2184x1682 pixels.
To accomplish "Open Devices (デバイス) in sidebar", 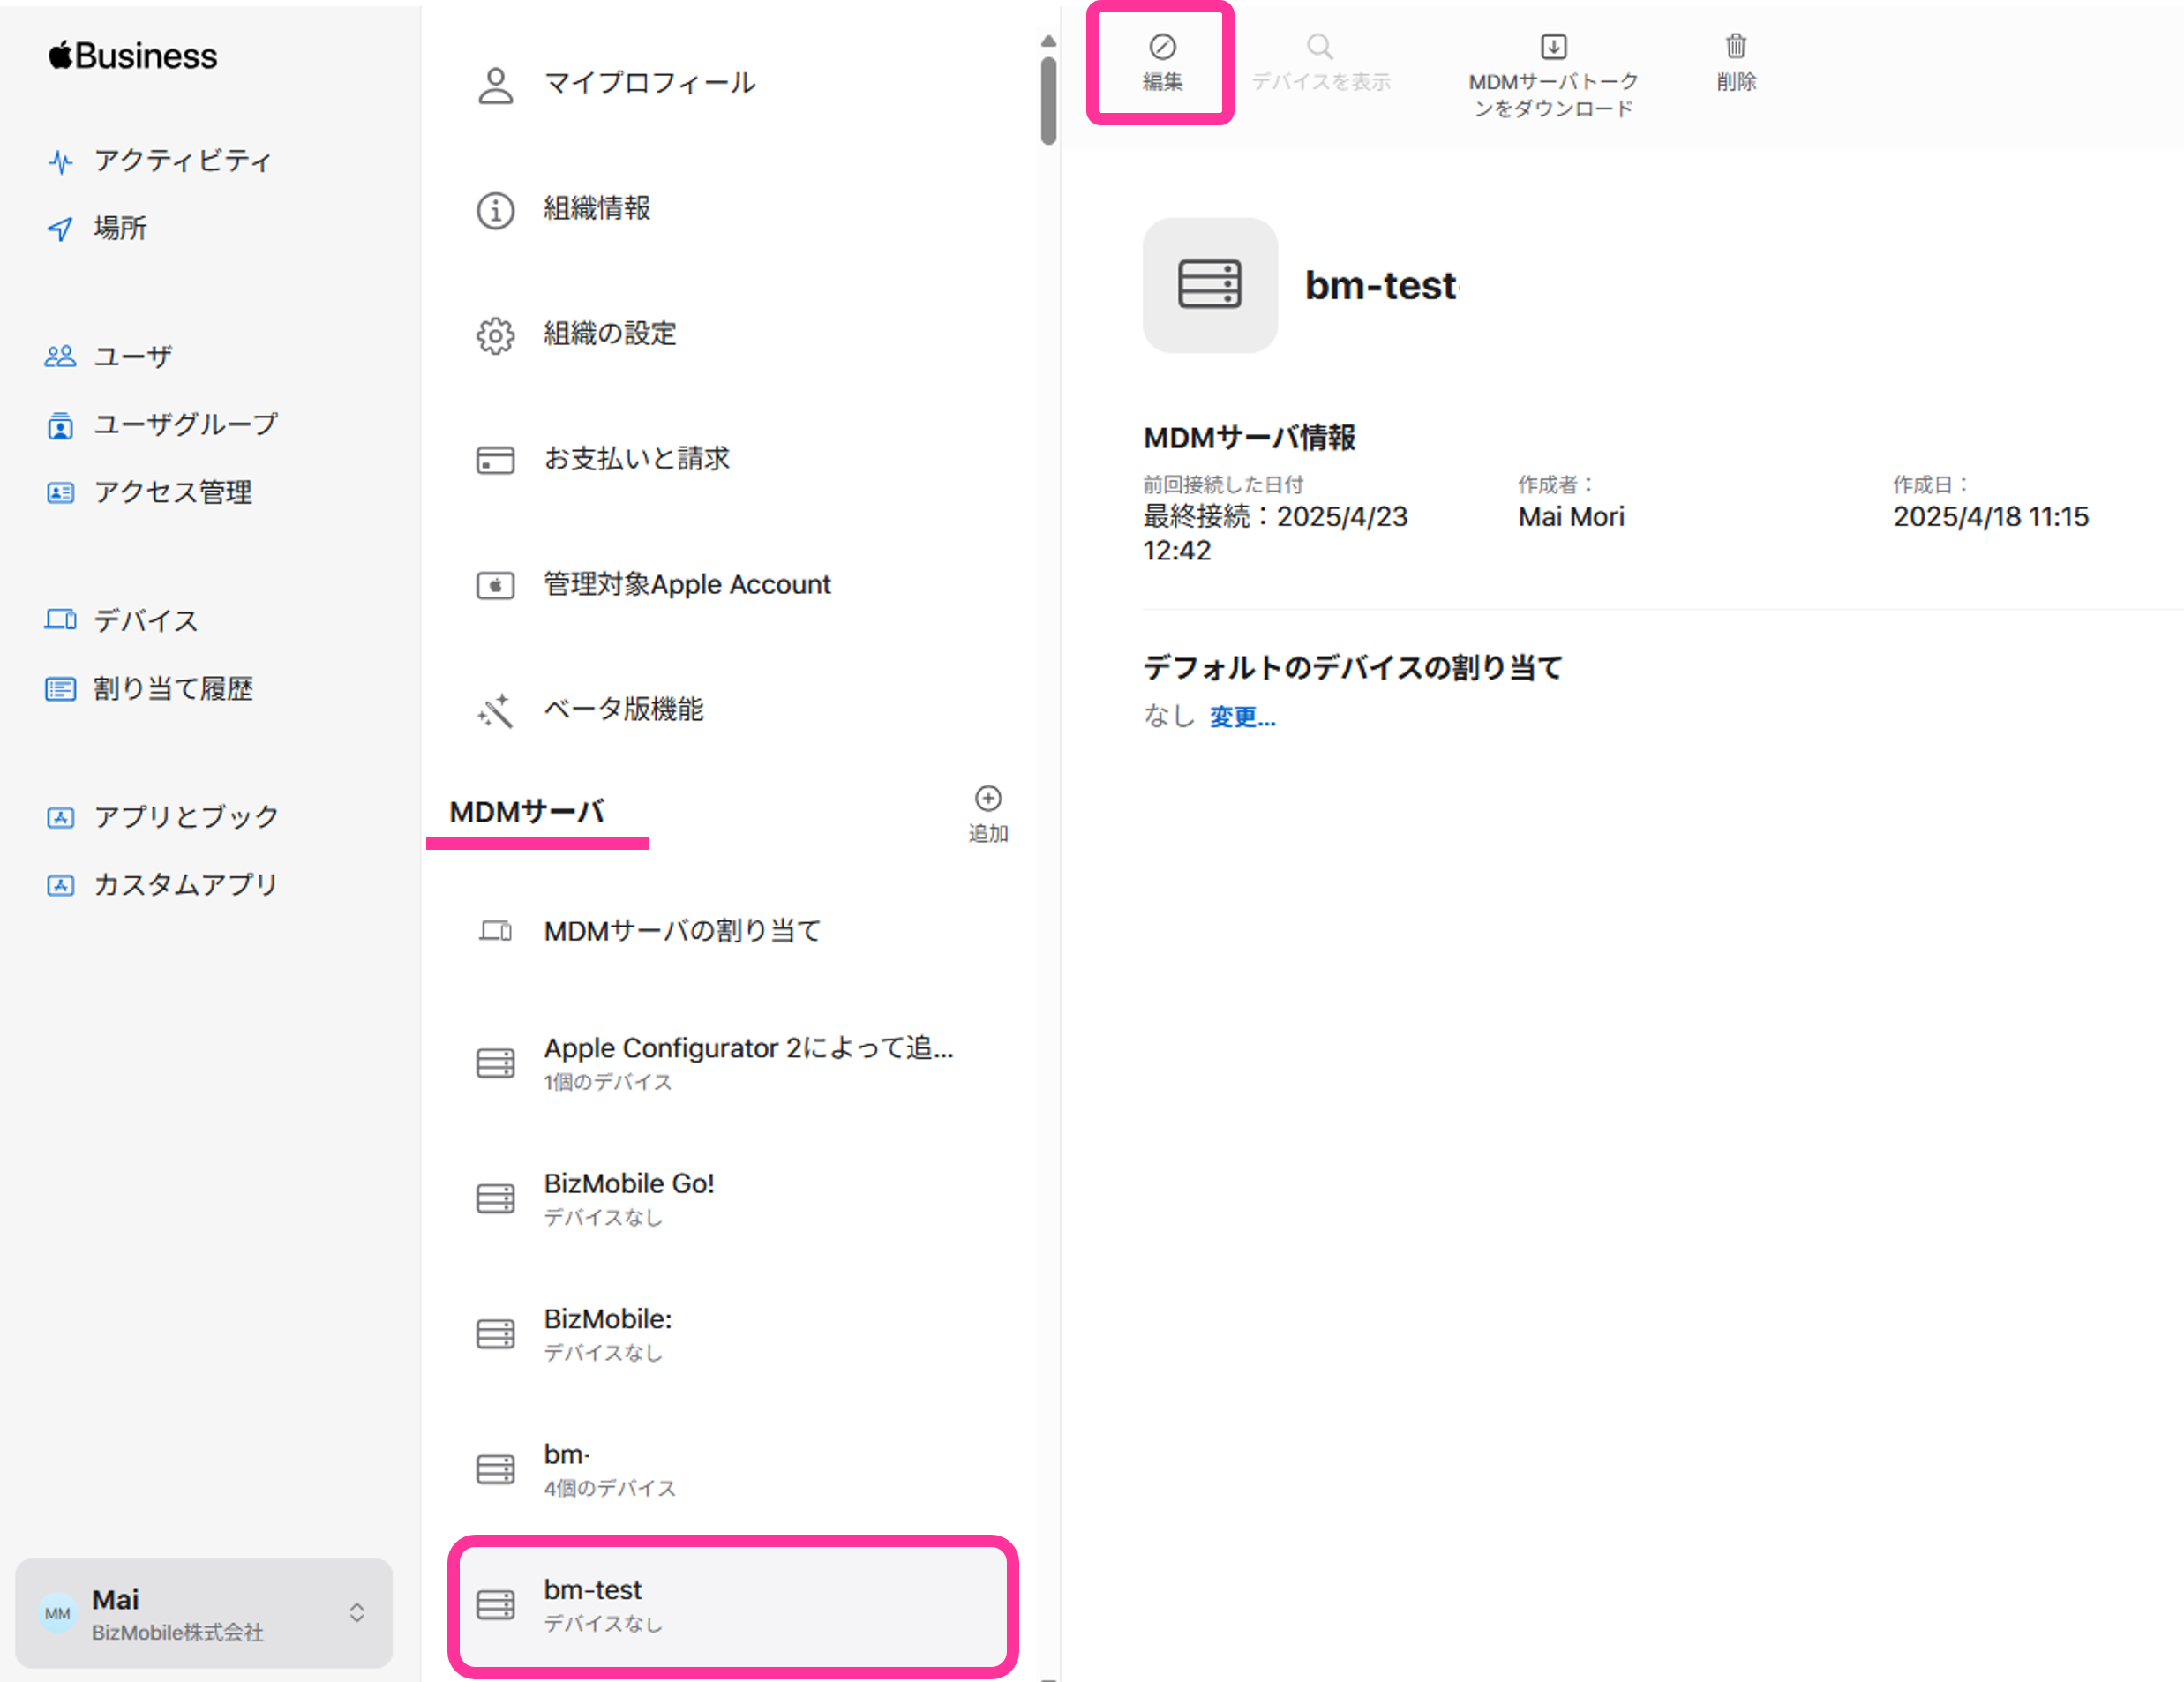I will (146, 620).
